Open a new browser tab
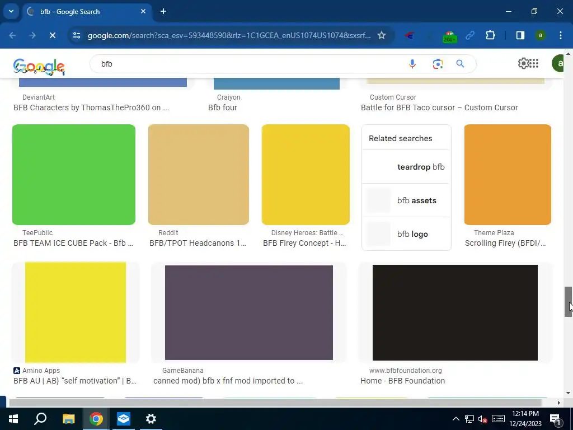573x430 pixels. click(163, 11)
